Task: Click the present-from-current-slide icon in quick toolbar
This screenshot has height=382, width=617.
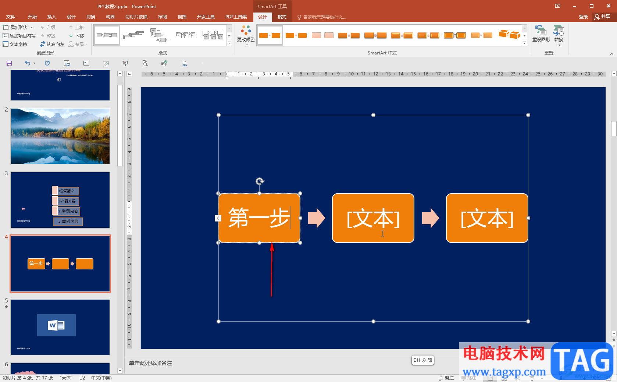Action: click(125, 63)
